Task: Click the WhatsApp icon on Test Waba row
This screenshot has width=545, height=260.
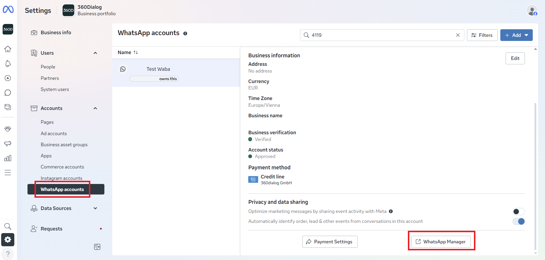Action: coord(123,69)
